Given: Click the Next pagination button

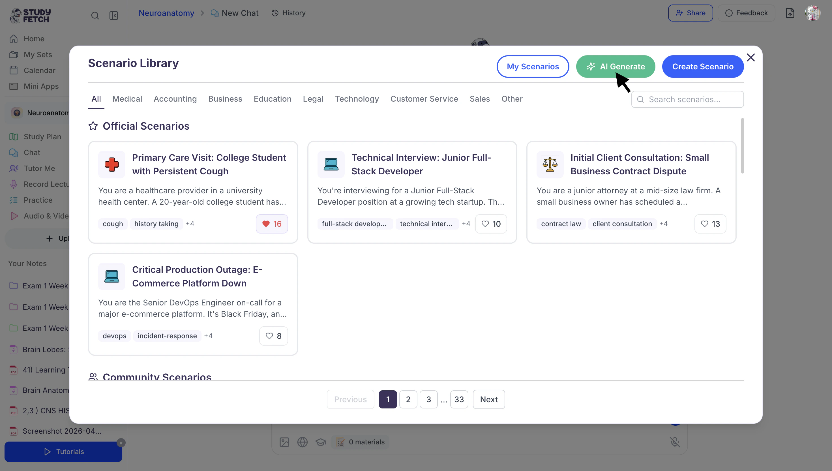Looking at the screenshot, I should (x=488, y=399).
